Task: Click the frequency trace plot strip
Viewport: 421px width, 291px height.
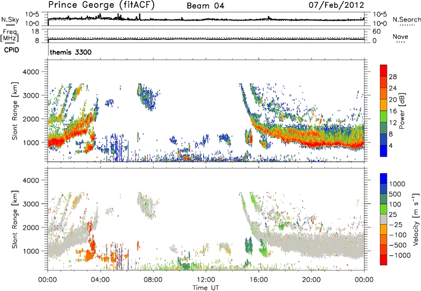Action: click(x=206, y=36)
